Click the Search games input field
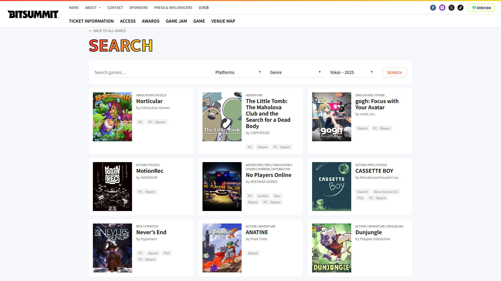The image size is (501, 281). [152, 72]
